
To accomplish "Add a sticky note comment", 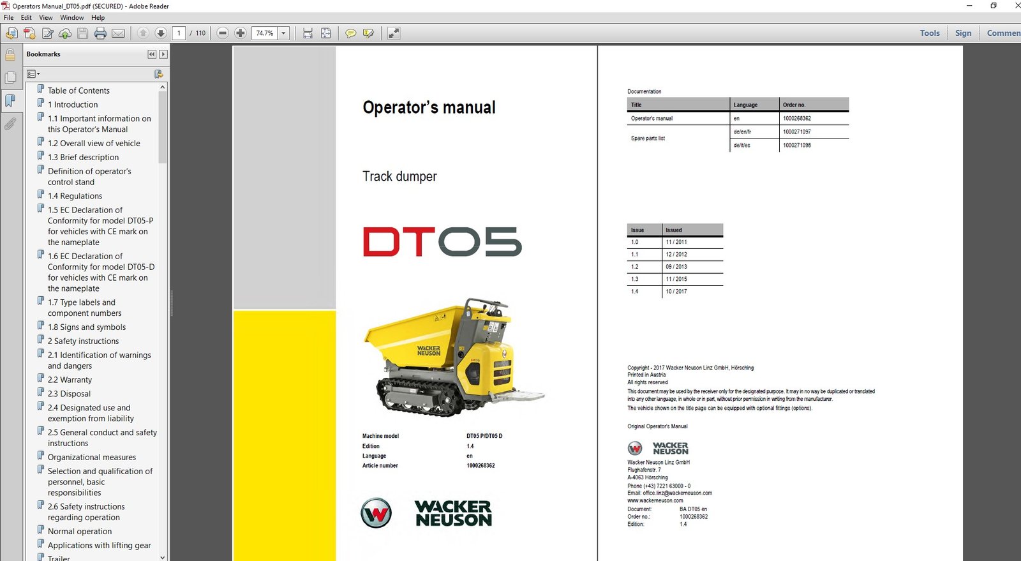I will (350, 33).
